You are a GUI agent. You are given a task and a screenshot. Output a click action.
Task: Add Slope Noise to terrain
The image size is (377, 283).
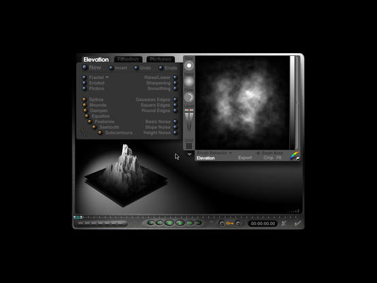pyautogui.click(x=175, y=127)
